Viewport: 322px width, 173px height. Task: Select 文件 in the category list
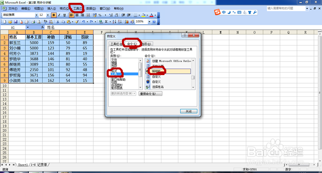click(114, 59)
